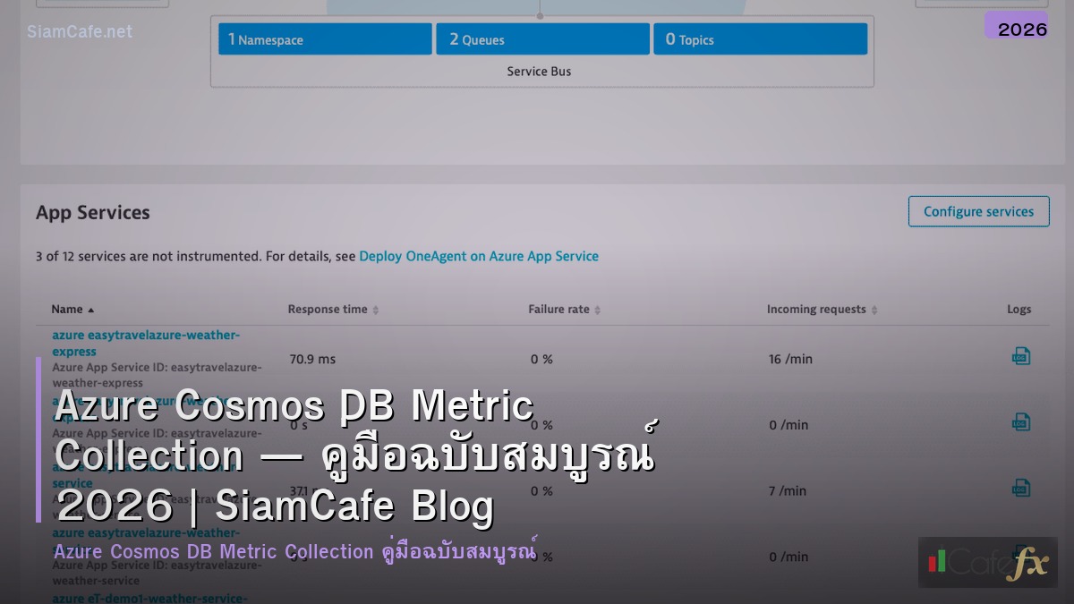Click the 2026 year badge
The height and width of the screenshot is (604, 1074).
[x=1019, y=28]
